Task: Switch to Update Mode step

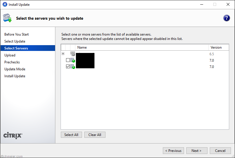Action: pyautogui.click(x=15, y=69)
